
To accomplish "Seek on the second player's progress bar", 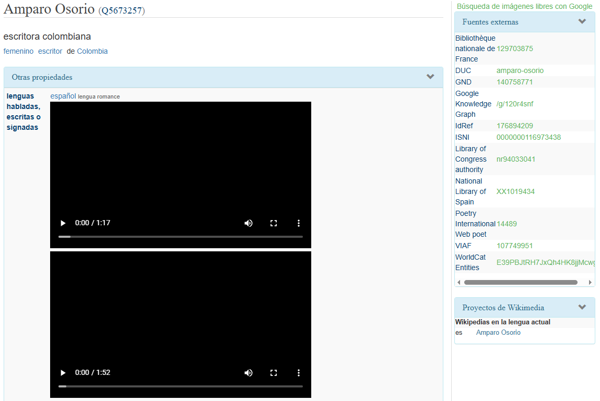I will [x=180, y=386].
